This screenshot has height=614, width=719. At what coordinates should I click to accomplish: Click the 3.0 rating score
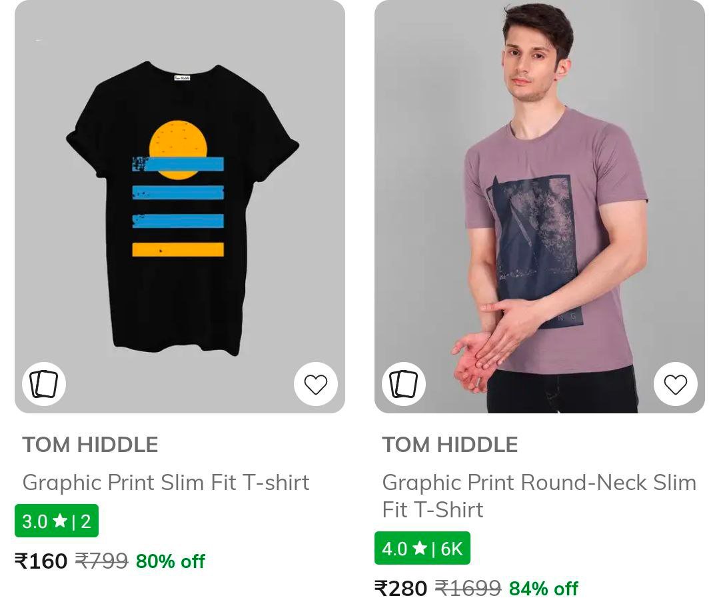35,521
